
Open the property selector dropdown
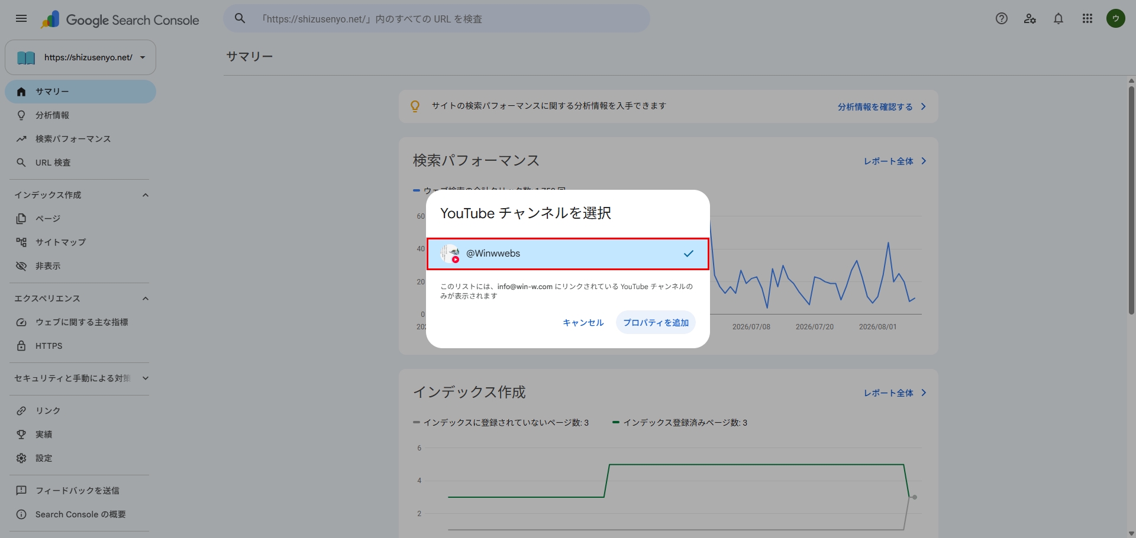coord(80,57)
